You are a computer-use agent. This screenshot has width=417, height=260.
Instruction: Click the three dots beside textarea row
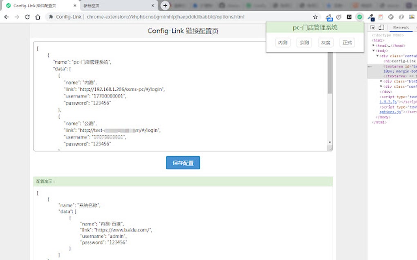pyautogui.click(x=370, y=66)
